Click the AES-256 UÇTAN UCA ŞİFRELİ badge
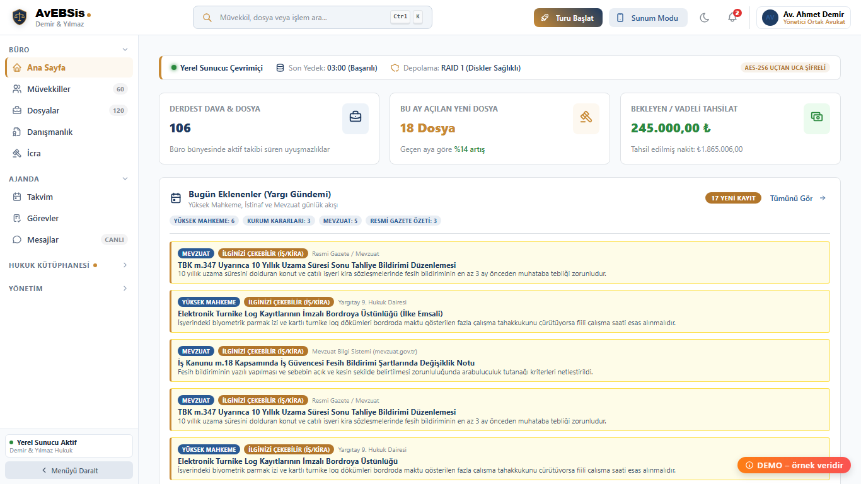The image size is (861, 484). tap(785, 67)
